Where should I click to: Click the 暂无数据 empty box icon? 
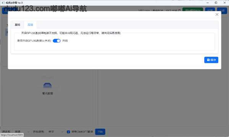pyautogui.click(x=47, y=86)
